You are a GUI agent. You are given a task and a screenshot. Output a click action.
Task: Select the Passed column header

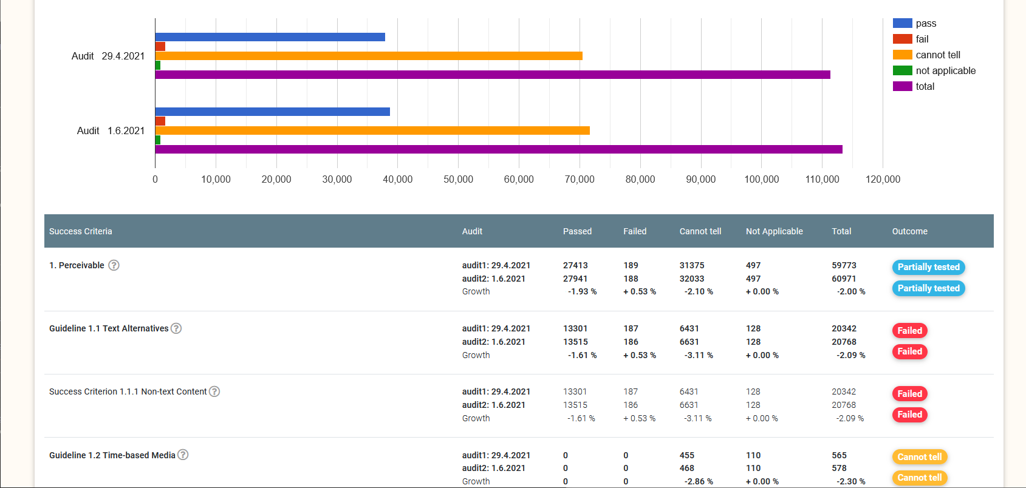(x=577, y=231)
